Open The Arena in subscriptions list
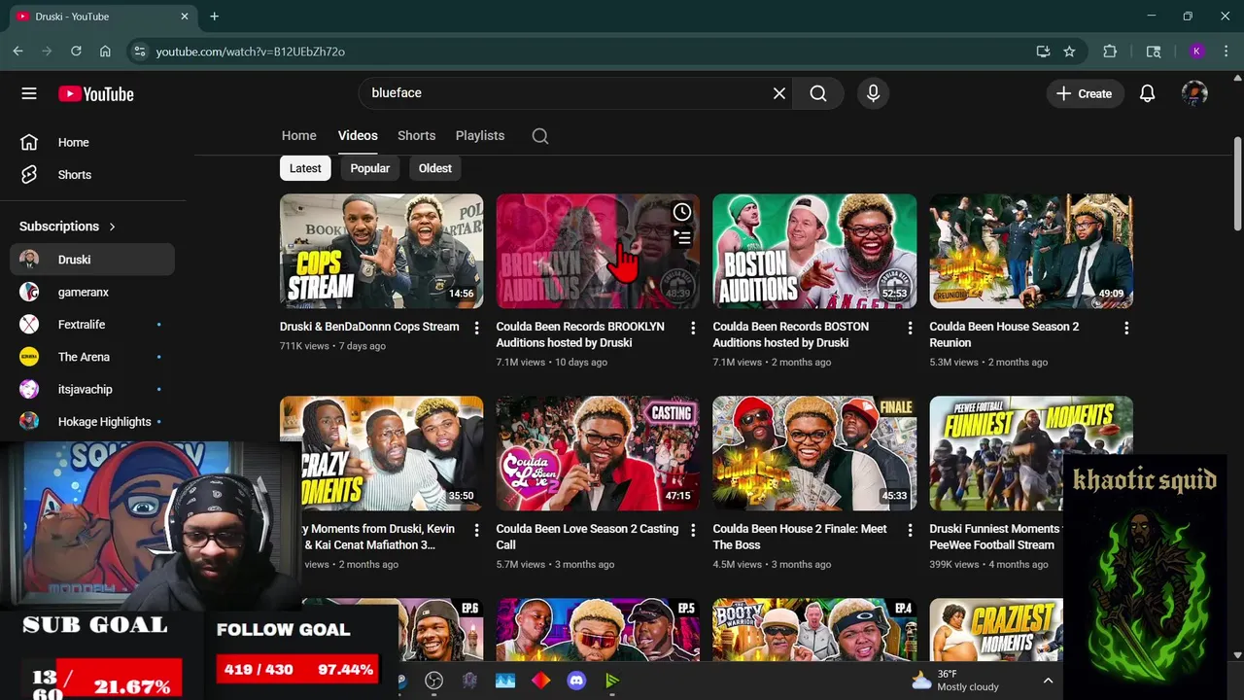This screenshot has width=1244, height=700. [92, 357]
